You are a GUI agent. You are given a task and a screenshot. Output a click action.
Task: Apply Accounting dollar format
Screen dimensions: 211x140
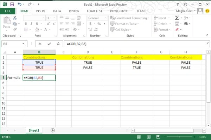tap(90, 24)
